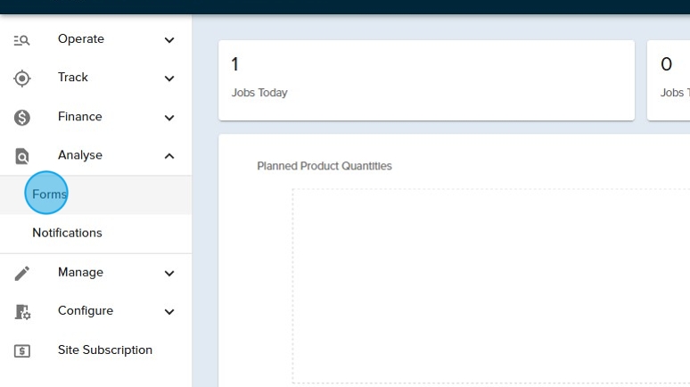The image size is (690, 387).
Task: Go to Site Subscription text link
Action: click(104, 350)
